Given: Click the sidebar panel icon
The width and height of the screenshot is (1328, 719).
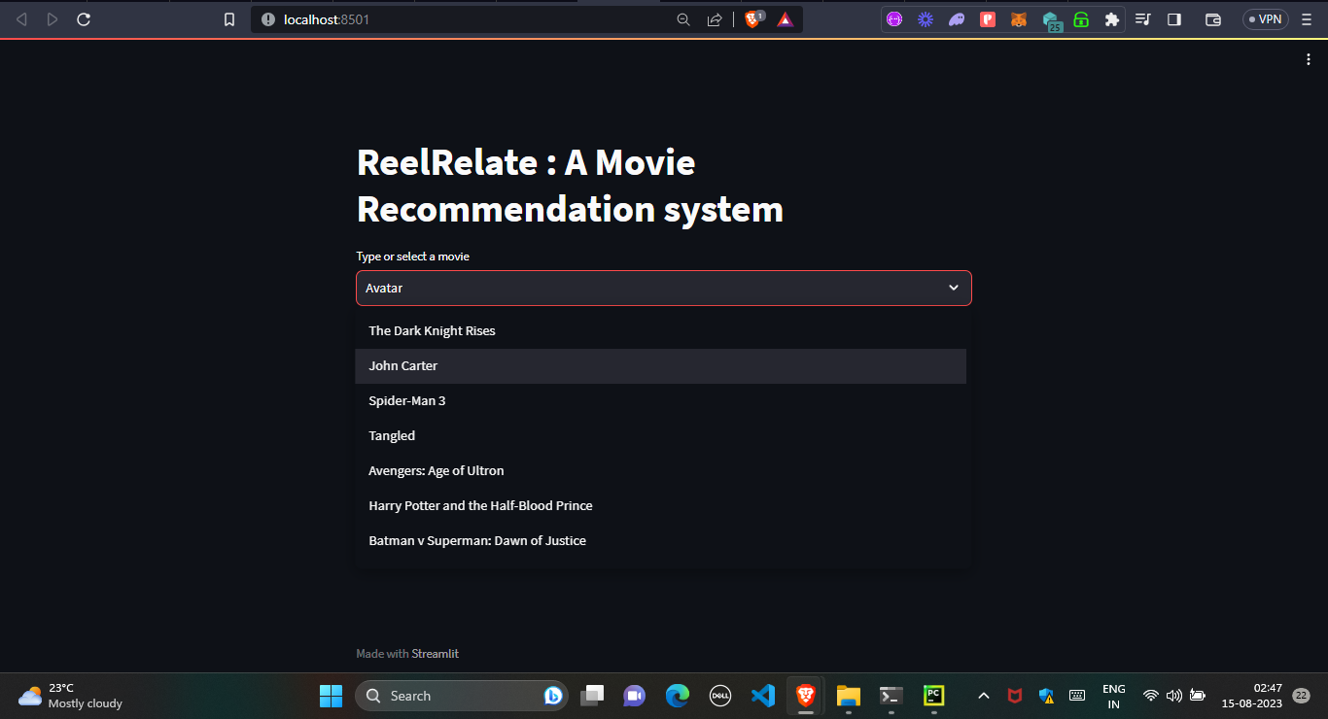Looking at the screenshot, I should (x=1174, y=18).
